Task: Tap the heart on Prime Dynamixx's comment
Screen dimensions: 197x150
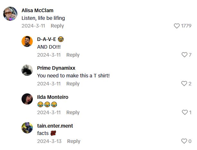Action: coord(184,83)
